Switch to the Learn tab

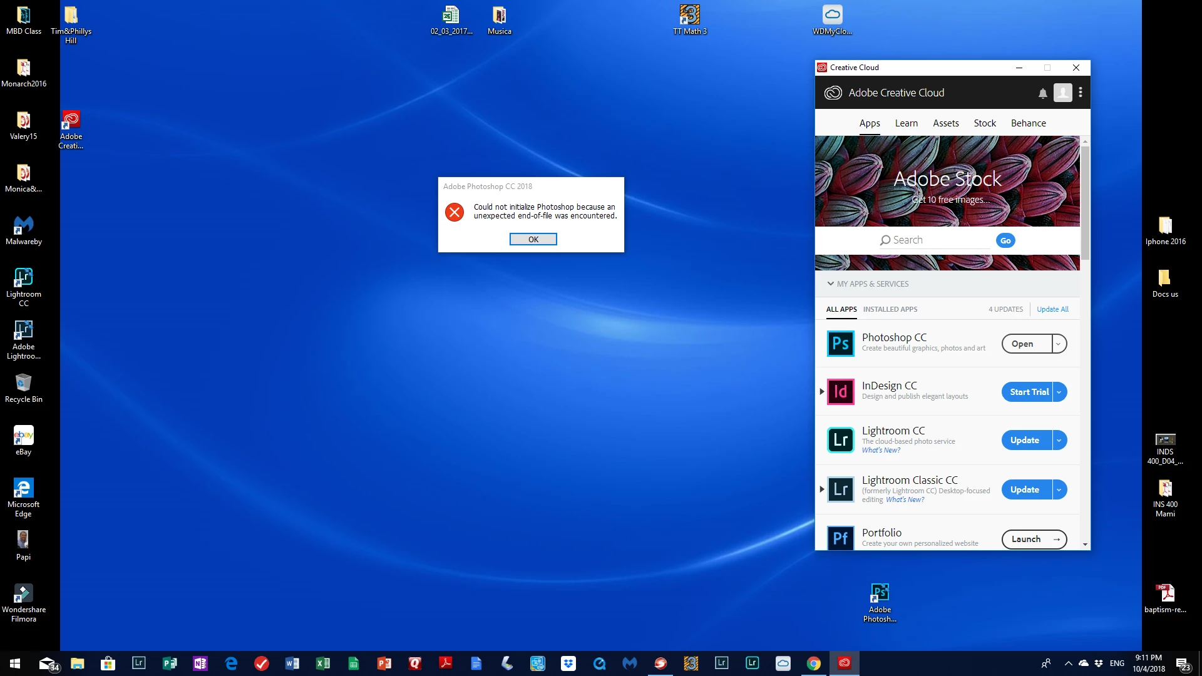coord(906,123)
